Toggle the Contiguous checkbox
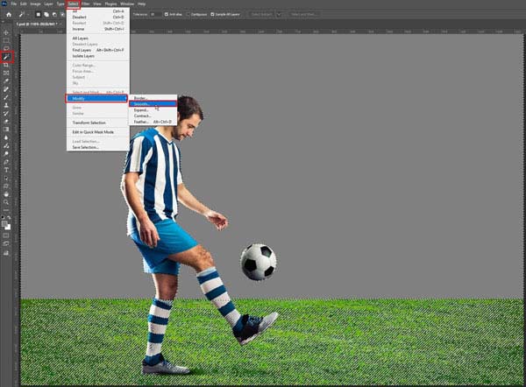This screenshot has height=387, width=526. (188, 14)
